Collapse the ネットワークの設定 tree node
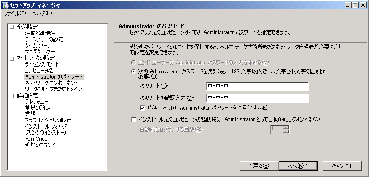Screen dimensions: 369x177 (12, 58)
